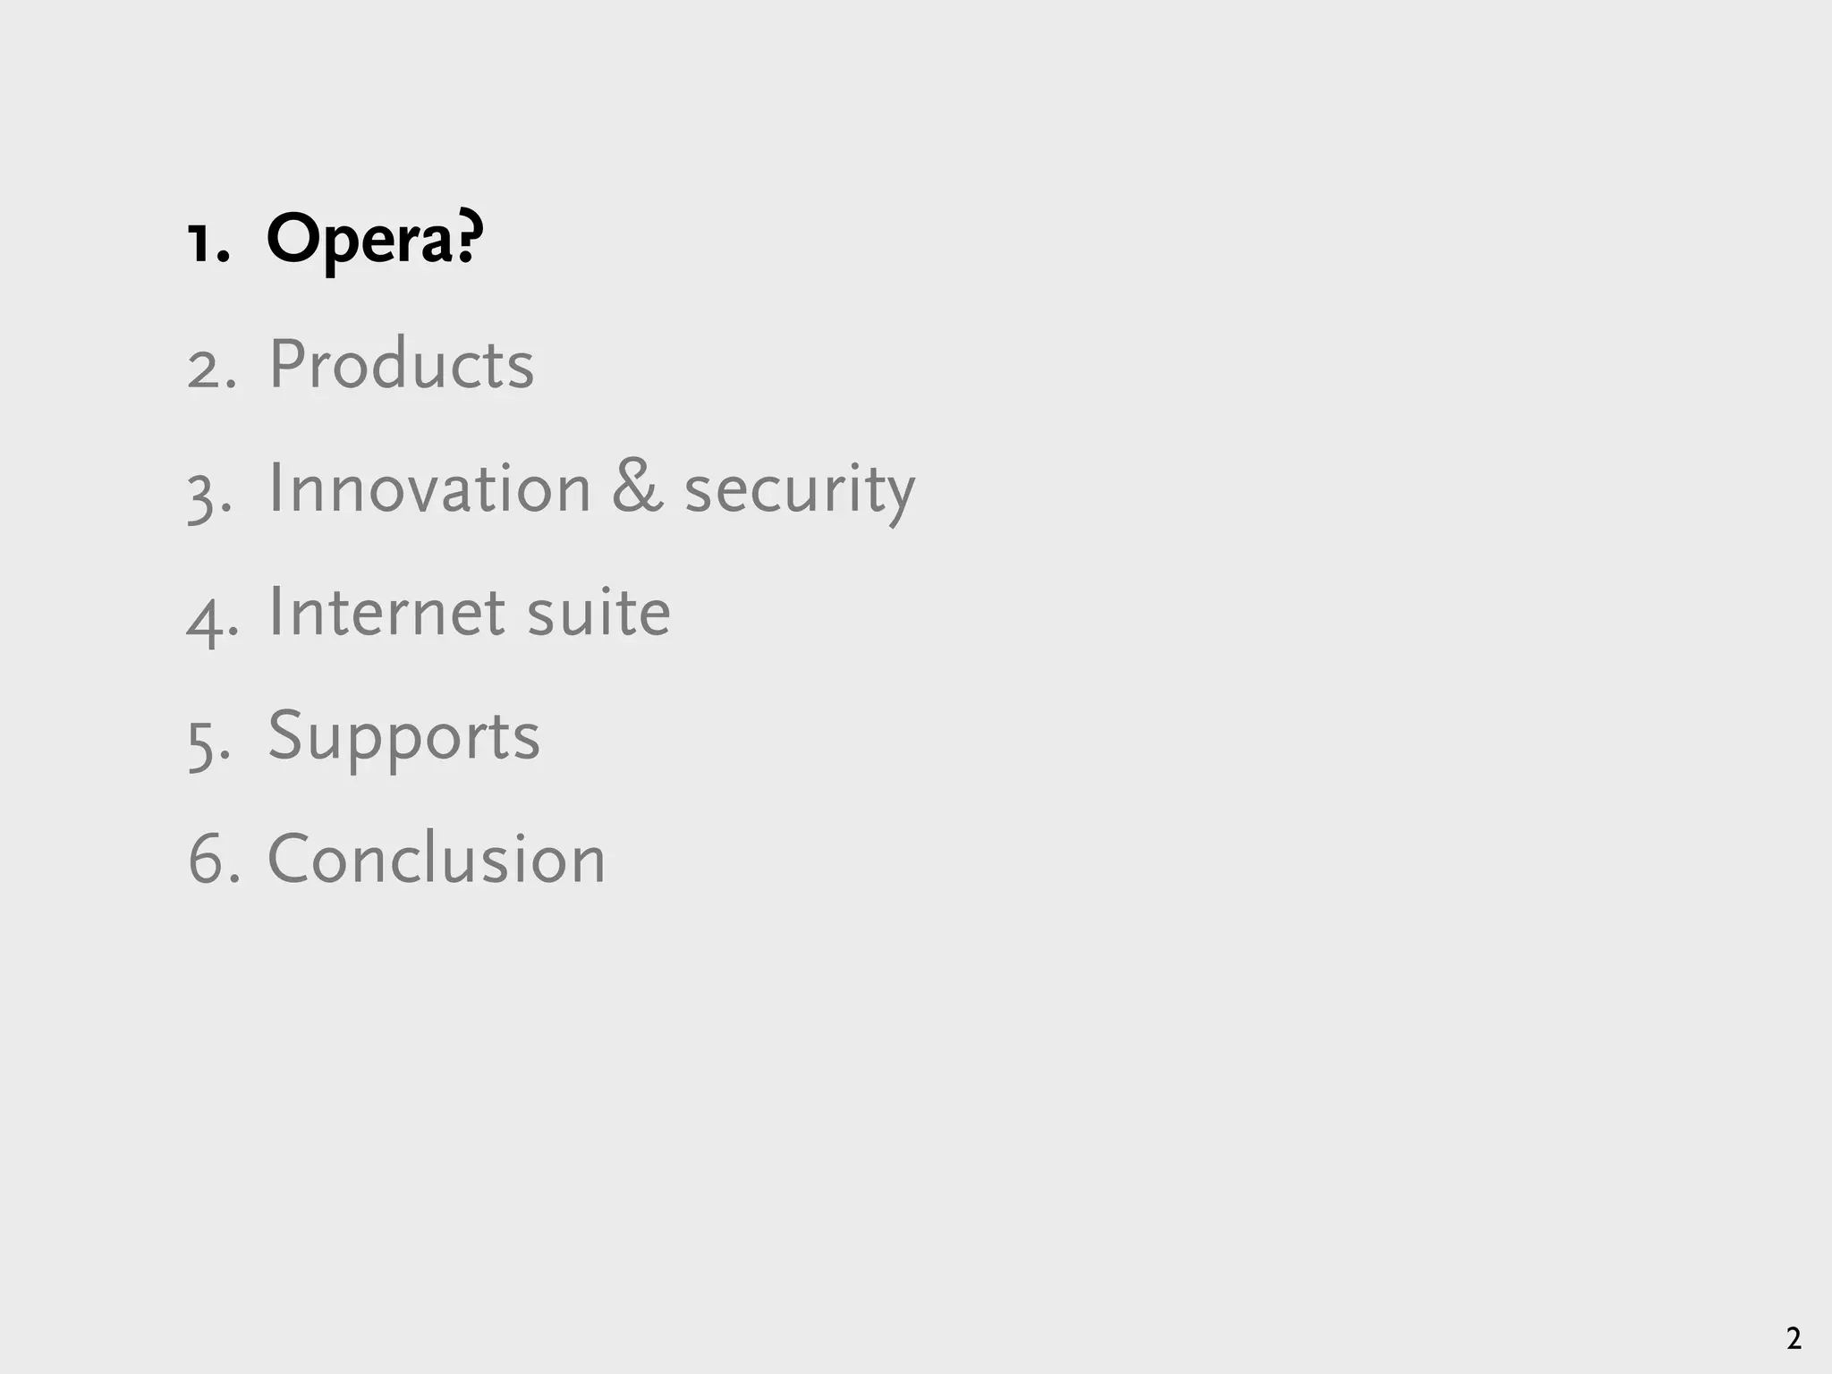Click the bold "Opera?" heading
The height and width of the screenshot is (1374, 1832).
point(374,240)
